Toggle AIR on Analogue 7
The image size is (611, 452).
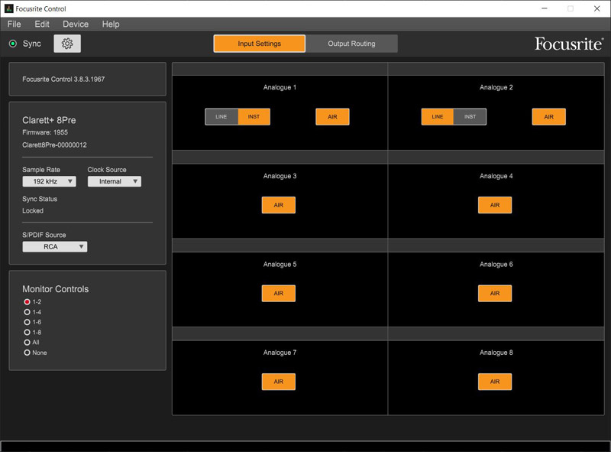[x=278, y=382]
